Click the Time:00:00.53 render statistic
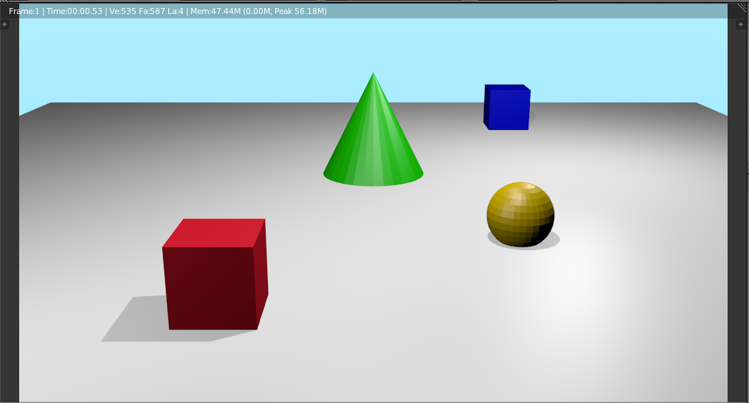The width and height of the screenshot is (749, 403). [74, 11]
